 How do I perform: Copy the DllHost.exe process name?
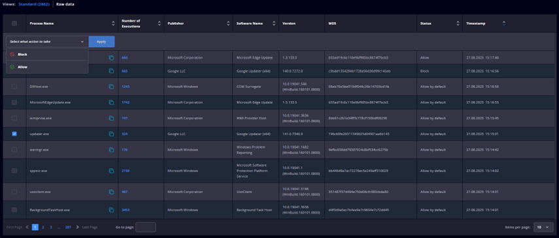(111, 87)
